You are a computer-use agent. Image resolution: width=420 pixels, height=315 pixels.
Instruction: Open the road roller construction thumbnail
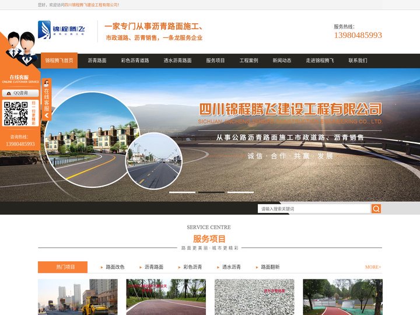78,297
